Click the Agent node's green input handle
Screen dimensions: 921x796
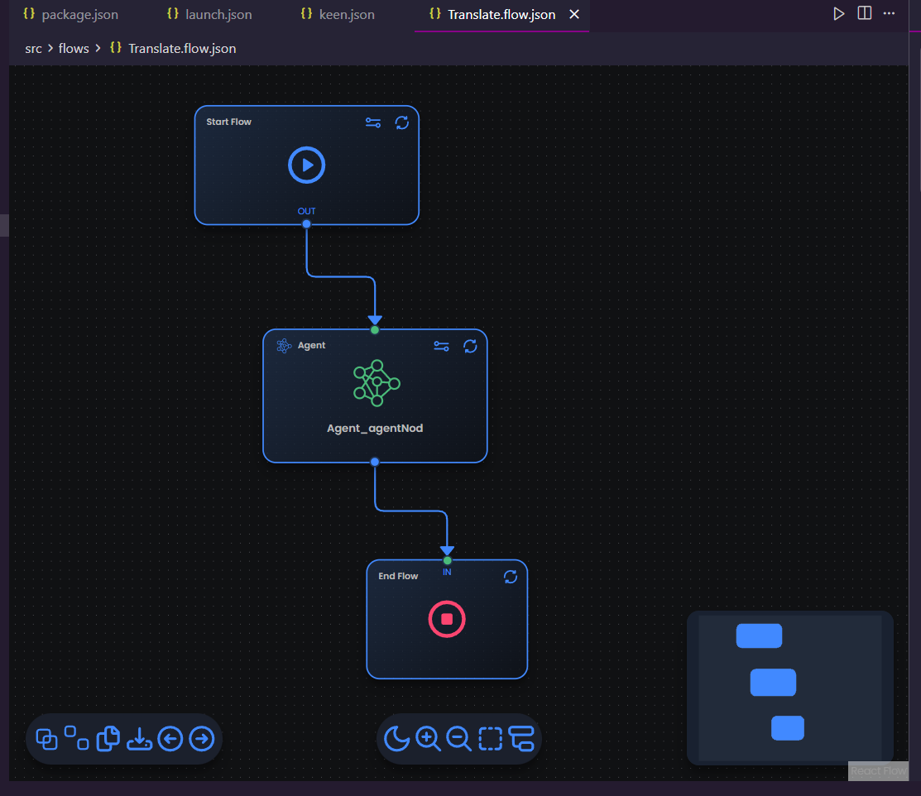pyautogui.click(x=375, y=330)
